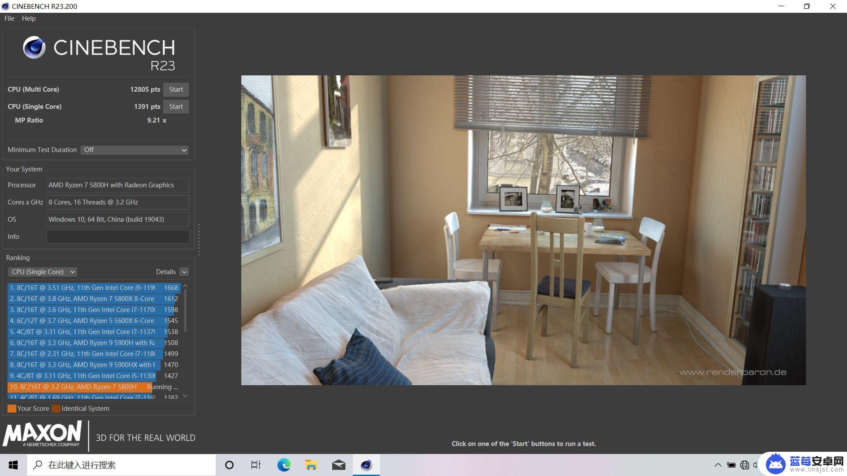Click the panel splitter handle dots
This screenshot has height=476, width=847.
click(199, 239)
